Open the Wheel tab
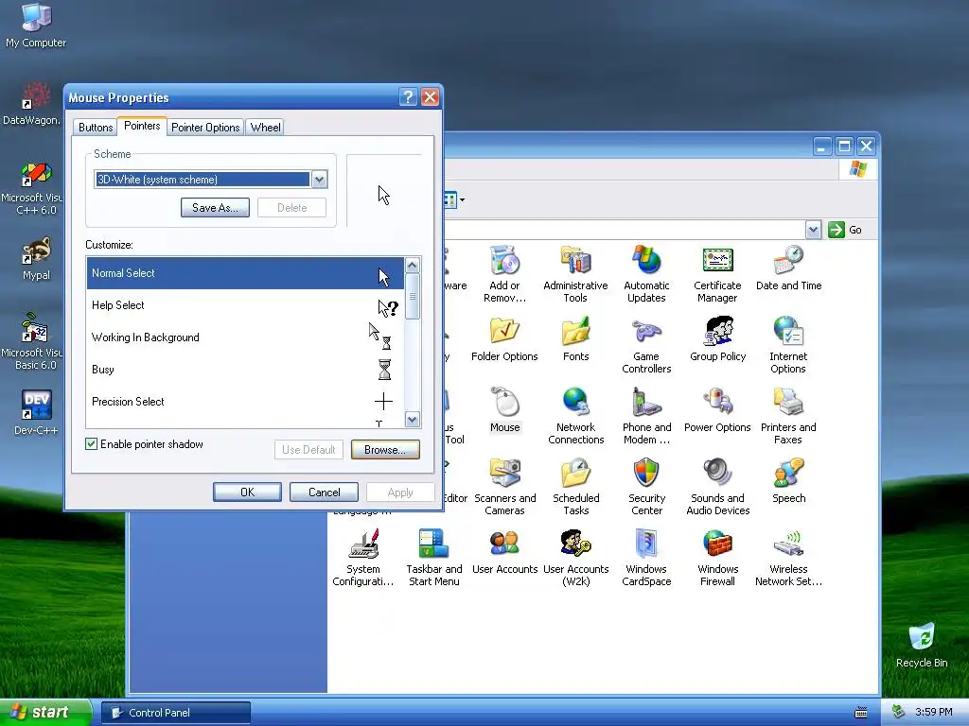 265,128
